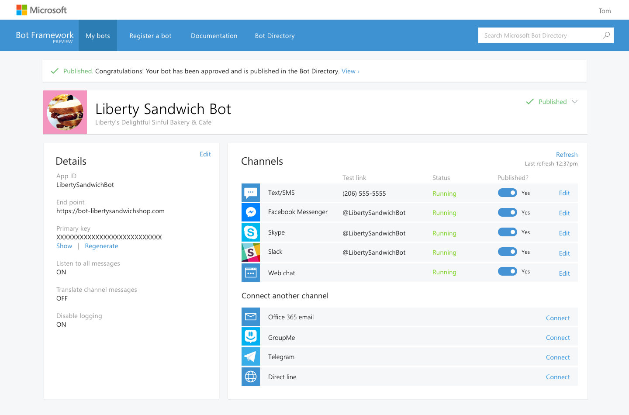Click the GroupMe channel icon
629x415 pixels.
[251, 337]
